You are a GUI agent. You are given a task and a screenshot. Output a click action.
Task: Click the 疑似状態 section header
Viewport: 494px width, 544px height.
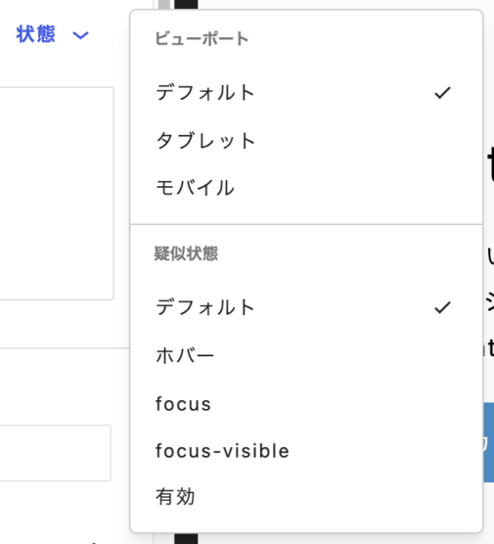click(186, 253)
